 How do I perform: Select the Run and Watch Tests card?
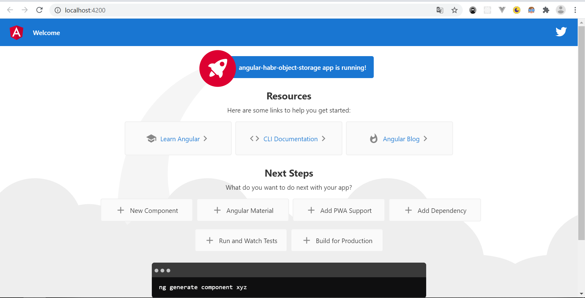241,240
